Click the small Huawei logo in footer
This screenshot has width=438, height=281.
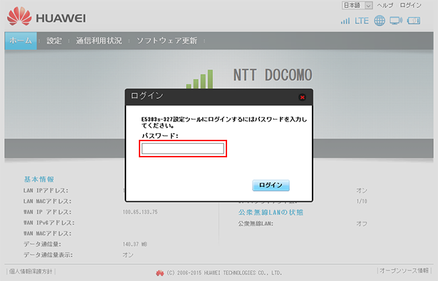click(x=160, y=273)
